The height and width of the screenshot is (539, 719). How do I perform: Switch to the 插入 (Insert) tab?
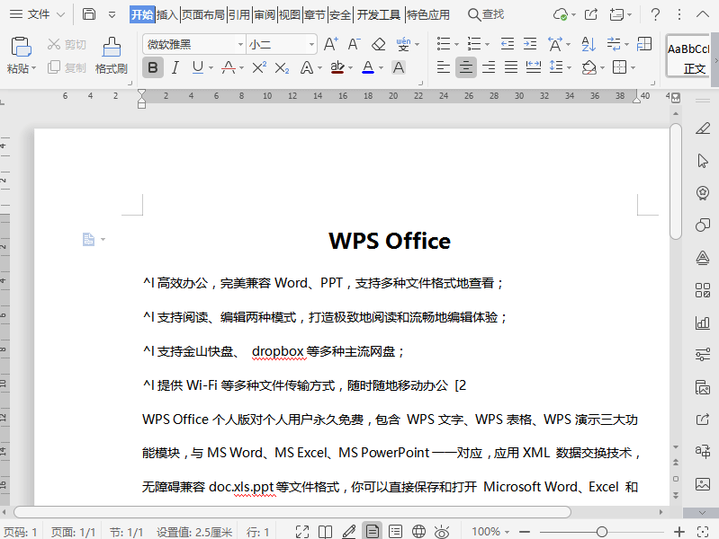click(167, 14)
